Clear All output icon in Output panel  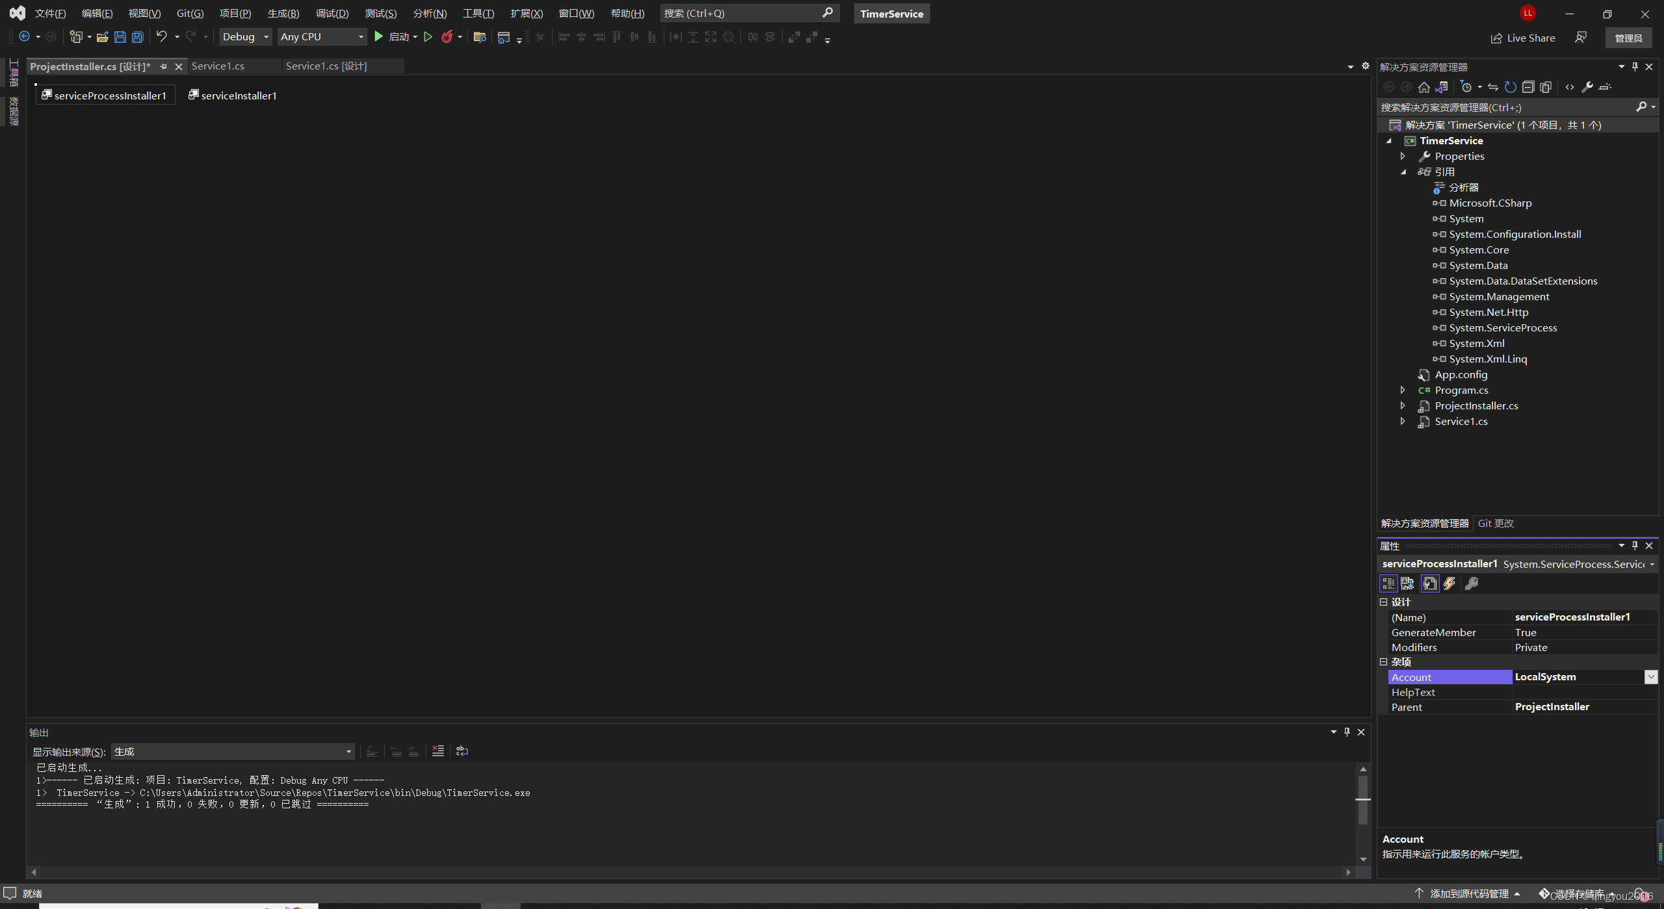(438, 751)
